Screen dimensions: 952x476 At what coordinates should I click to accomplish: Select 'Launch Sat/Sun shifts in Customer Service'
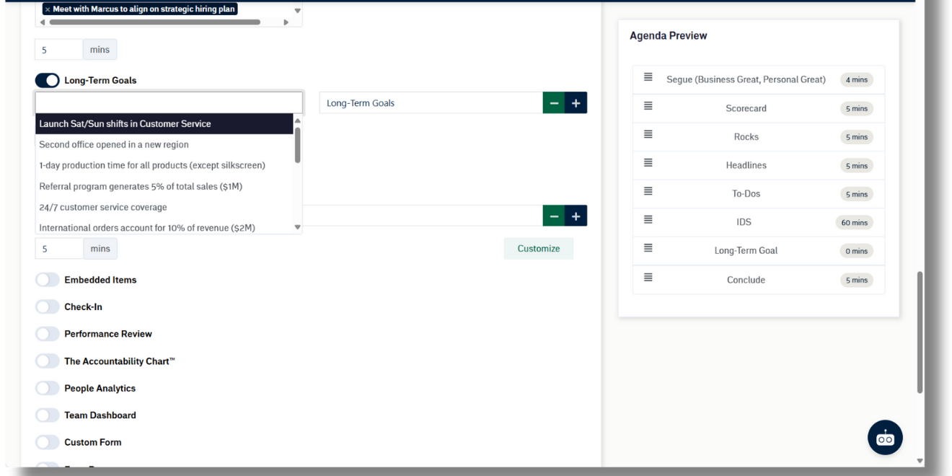(125, 124)
